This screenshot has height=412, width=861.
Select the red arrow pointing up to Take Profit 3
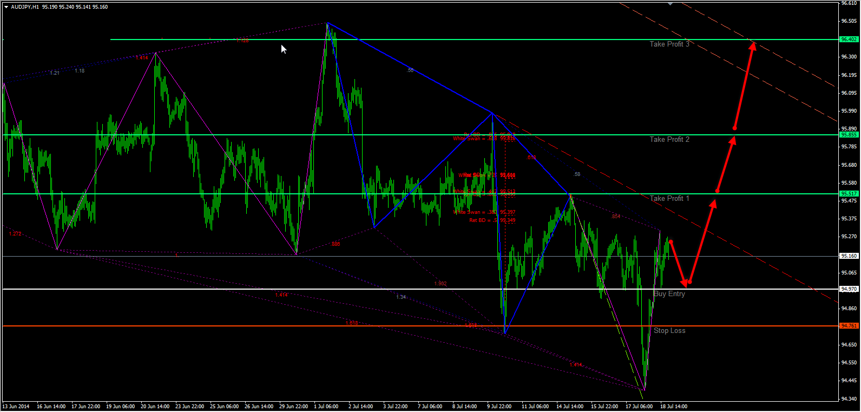click(x=744, y=85)
